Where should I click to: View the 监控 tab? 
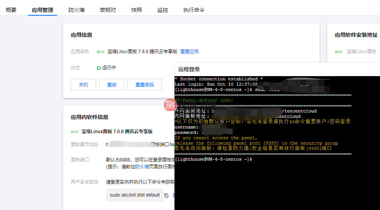[163, 10]
